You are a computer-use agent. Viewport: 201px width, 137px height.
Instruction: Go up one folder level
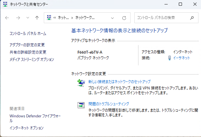[x=37, y=18]
